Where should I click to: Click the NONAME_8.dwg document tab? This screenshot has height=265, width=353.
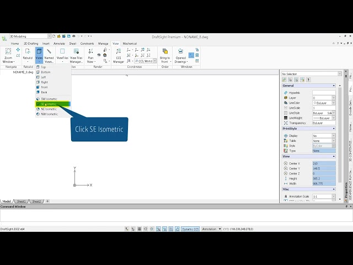(23, 72)
